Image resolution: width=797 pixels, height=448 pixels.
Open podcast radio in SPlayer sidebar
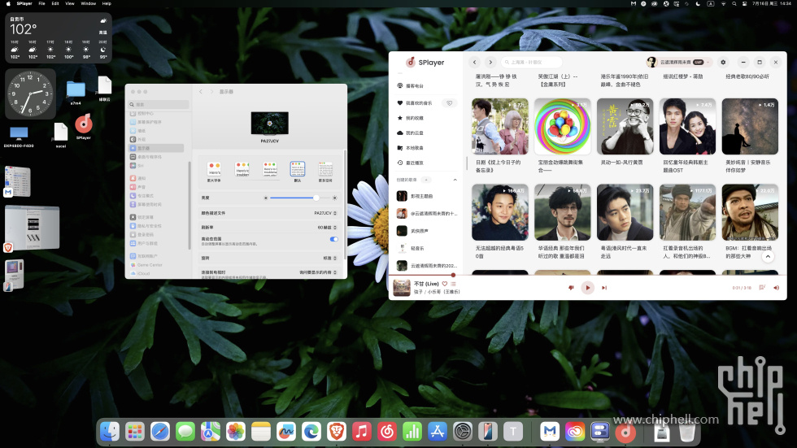coord(426,86)
